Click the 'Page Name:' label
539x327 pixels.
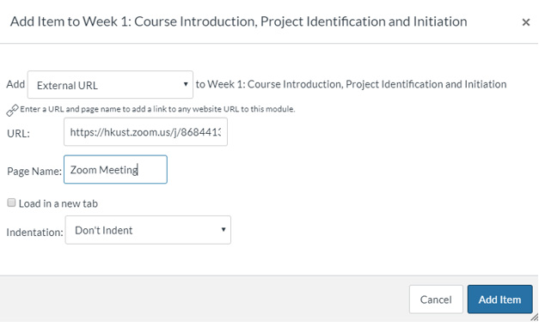34,171
